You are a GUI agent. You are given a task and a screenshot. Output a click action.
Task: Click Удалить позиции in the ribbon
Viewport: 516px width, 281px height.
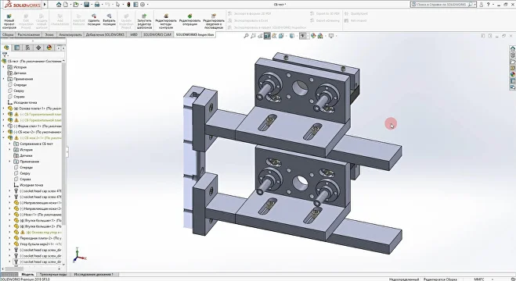[94, 20]
